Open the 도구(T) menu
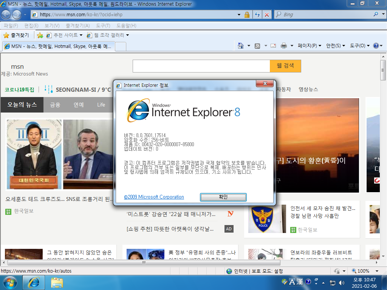 tap(103, 26)
